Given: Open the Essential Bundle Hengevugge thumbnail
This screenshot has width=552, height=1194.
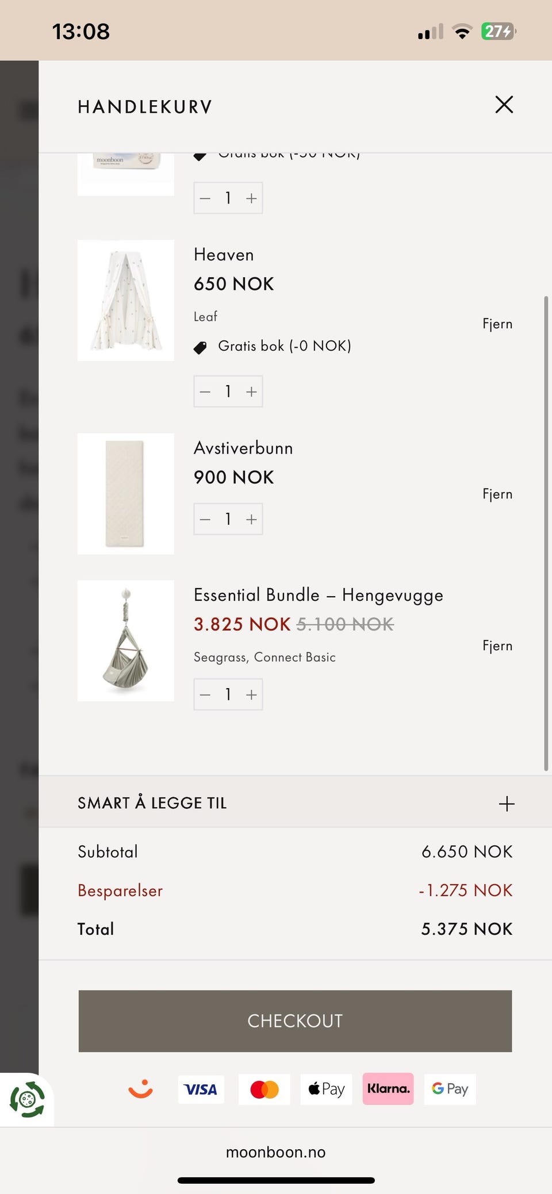Looking at the screenshot, I should [126, 640].
